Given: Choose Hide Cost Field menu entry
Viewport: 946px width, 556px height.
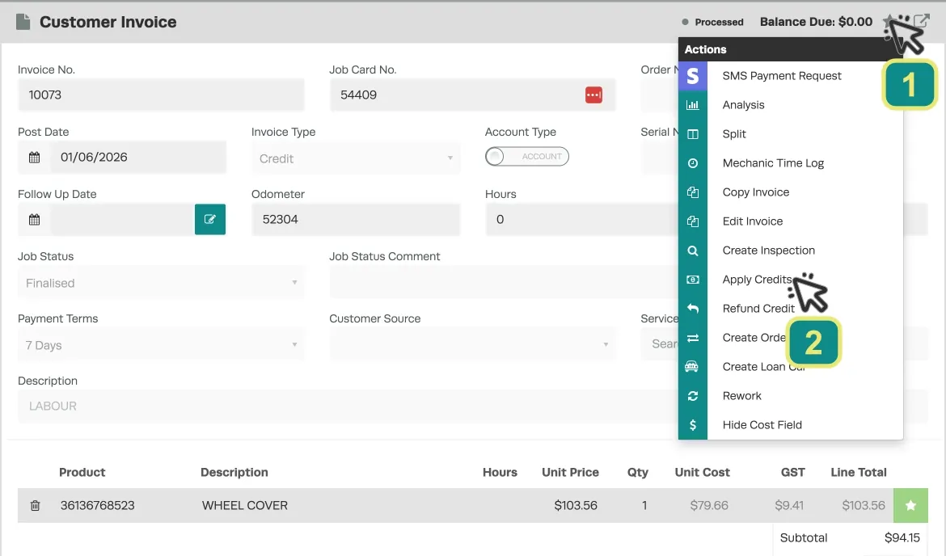Looking at the screenshot, I should coord(762,425).
